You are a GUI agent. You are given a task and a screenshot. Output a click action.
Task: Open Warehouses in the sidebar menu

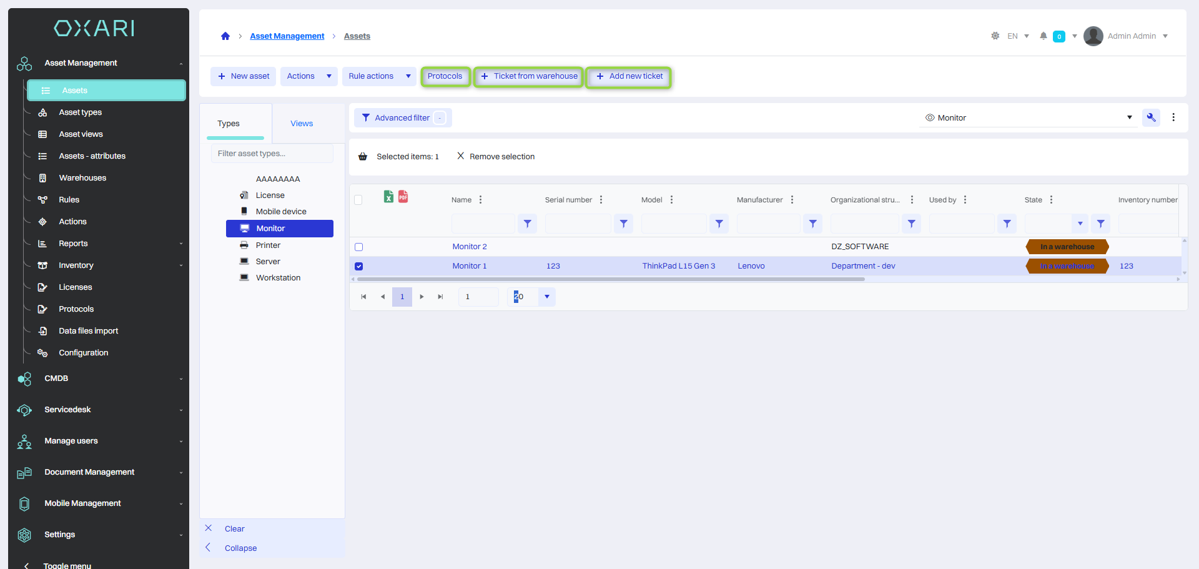[x=82, y=178]
